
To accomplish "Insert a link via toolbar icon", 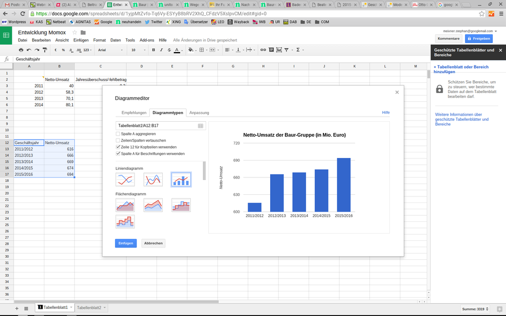I will [x=263, y=50].
